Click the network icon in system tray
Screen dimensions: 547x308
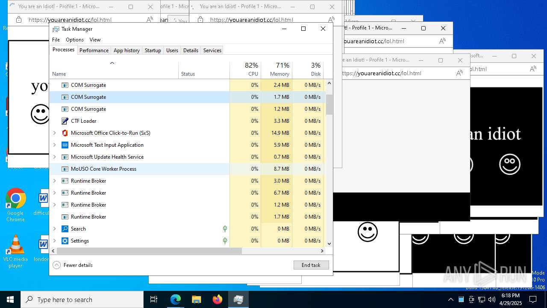point(482,299)
